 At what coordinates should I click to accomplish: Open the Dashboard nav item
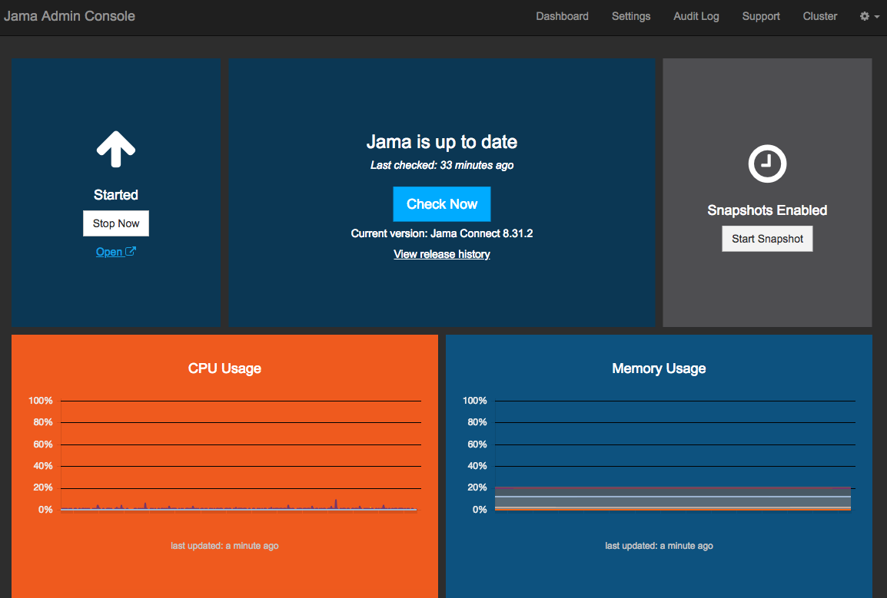click(562, 16)
